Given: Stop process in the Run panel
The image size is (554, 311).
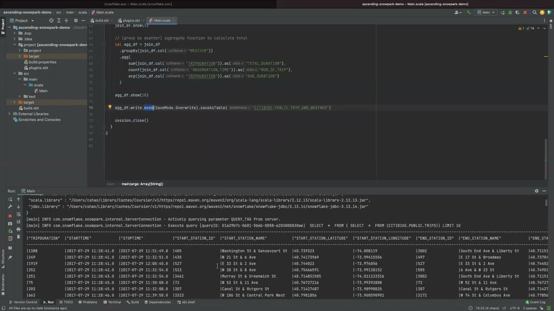Looking at the screenshot, I should (10, 216).
